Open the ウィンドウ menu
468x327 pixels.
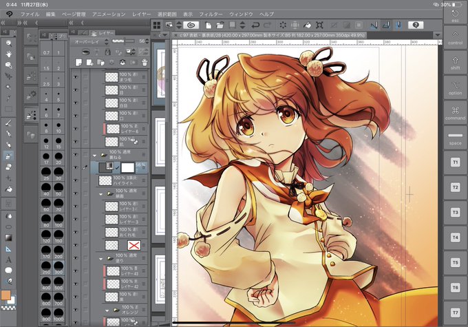[x=241, y=14]
